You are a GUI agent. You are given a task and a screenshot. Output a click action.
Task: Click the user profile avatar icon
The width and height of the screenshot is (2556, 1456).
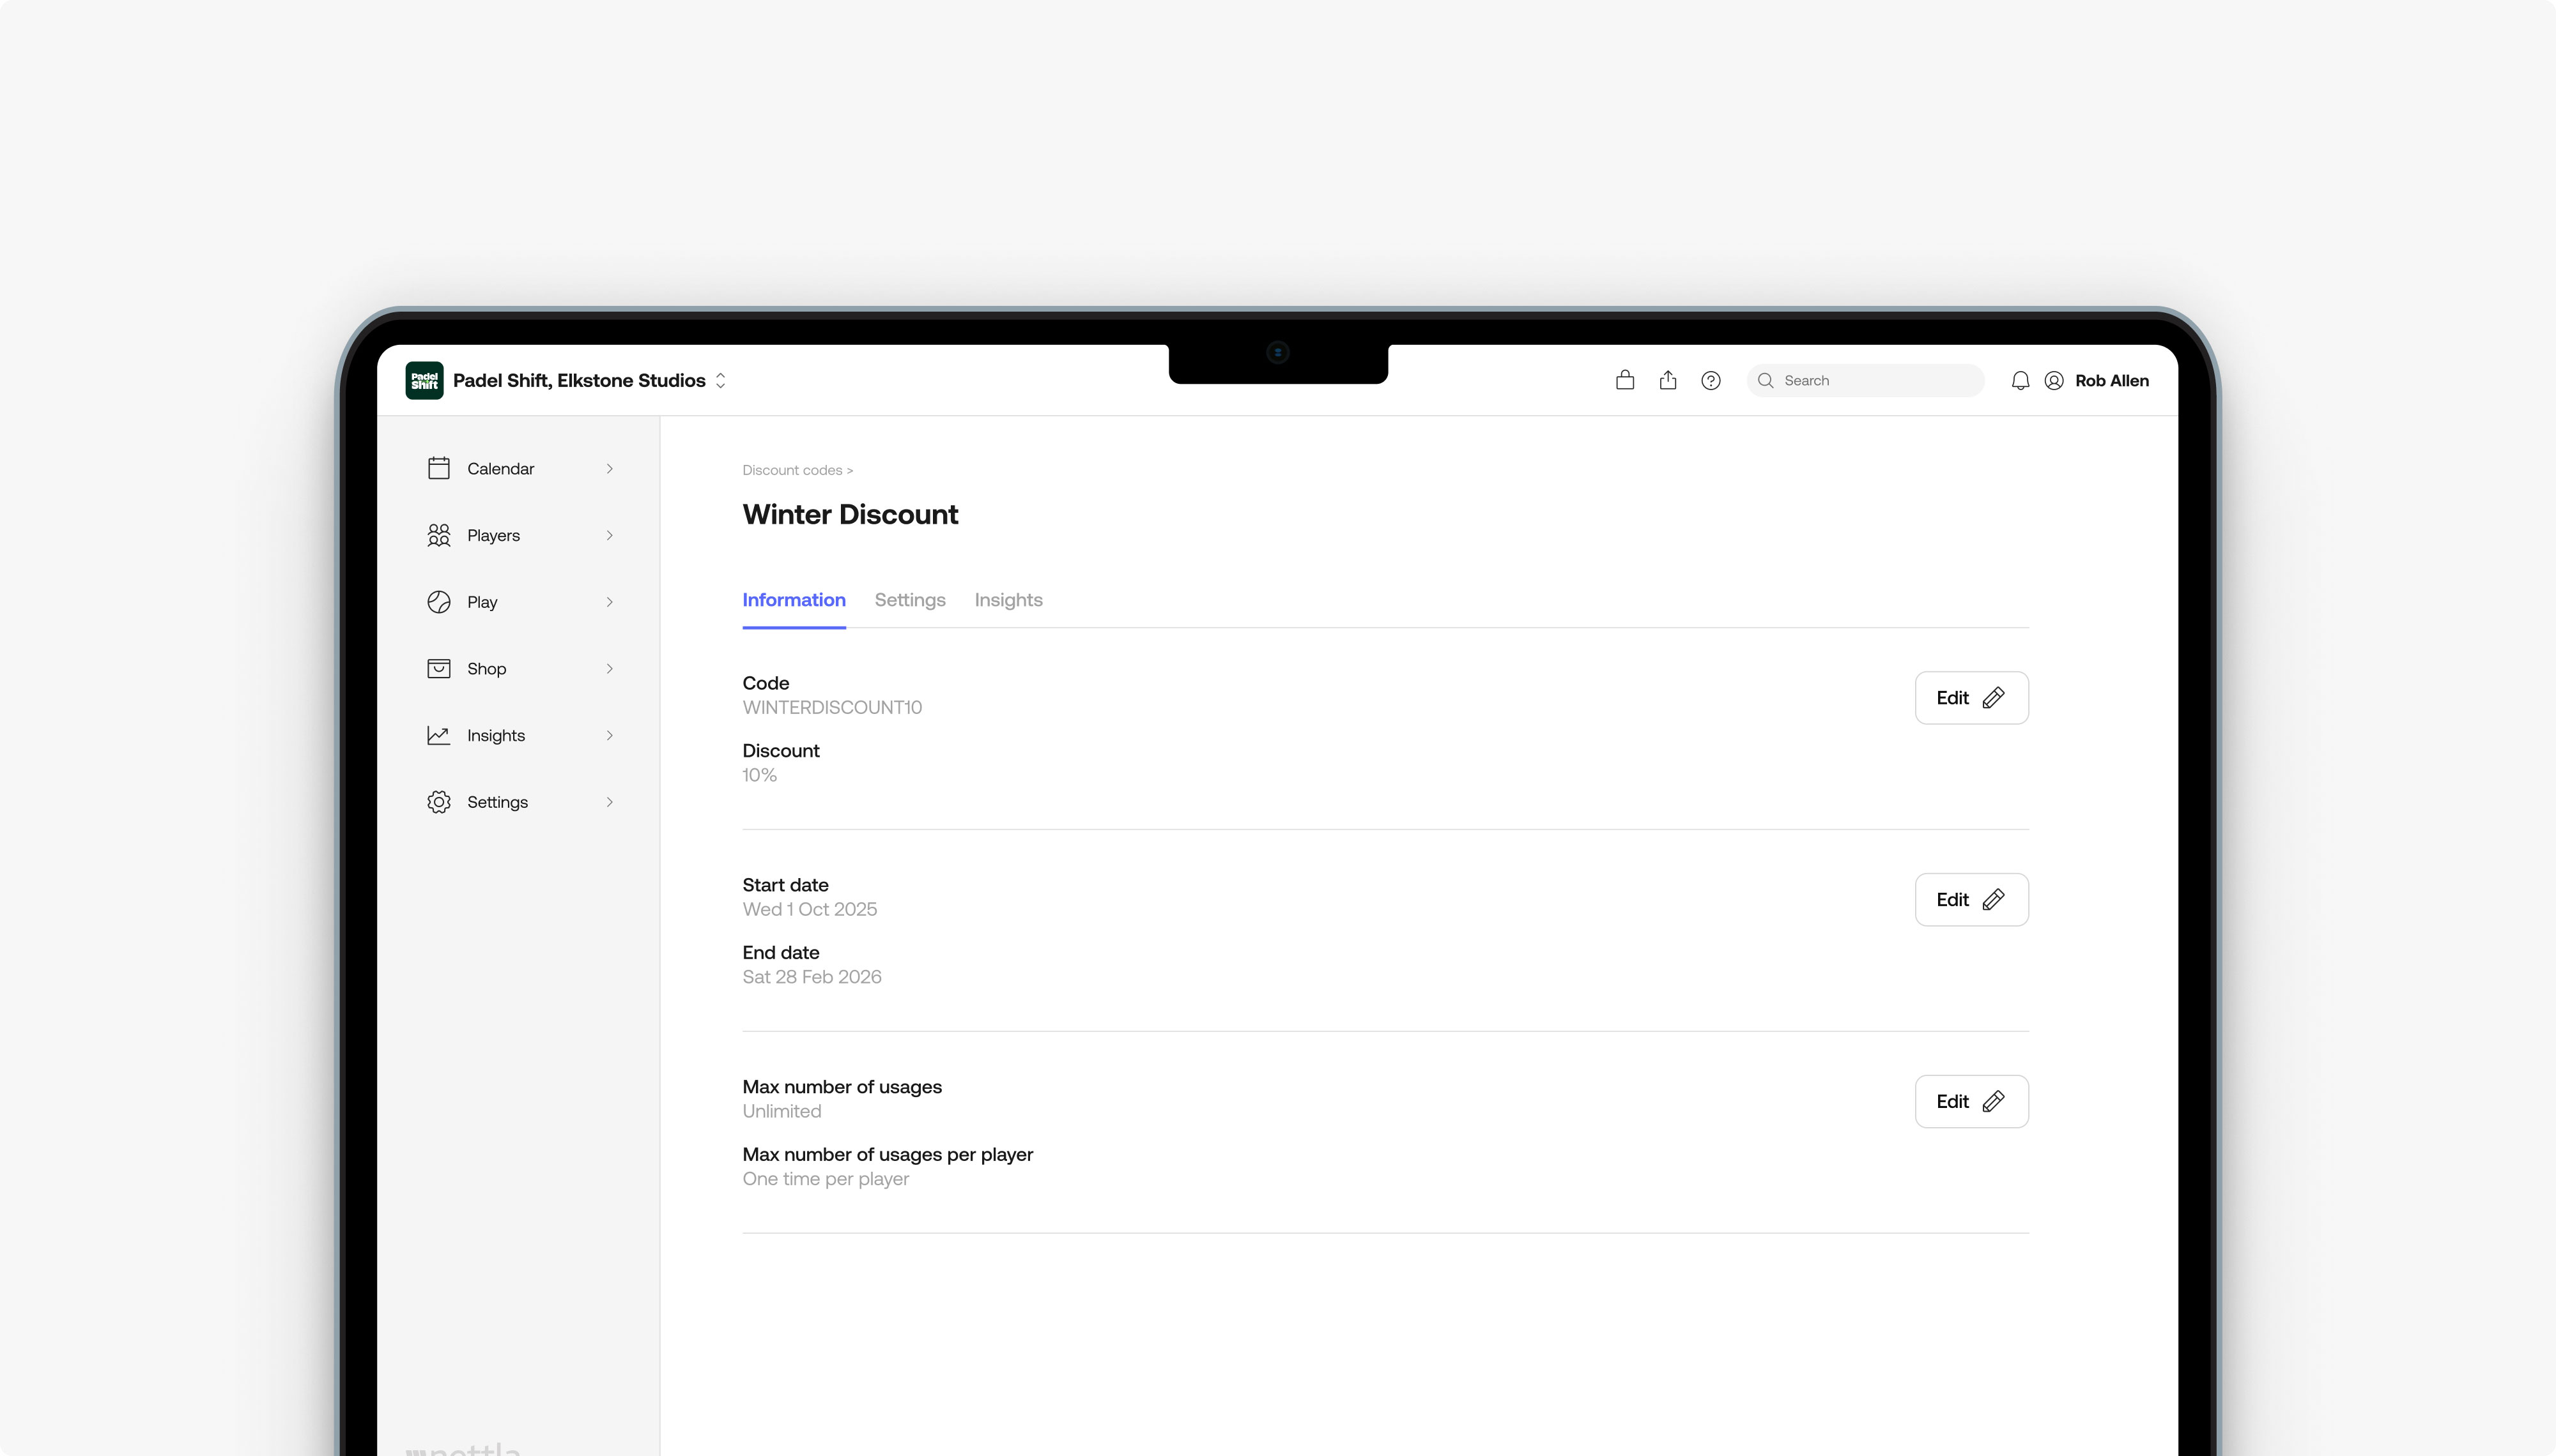click(2054, 380)
